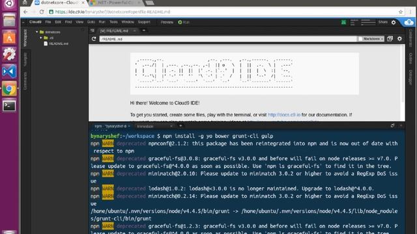Screen dimensions: 417x234
Task: Click the green collaborator avatar icon
Action: click(x=343, y=22)
